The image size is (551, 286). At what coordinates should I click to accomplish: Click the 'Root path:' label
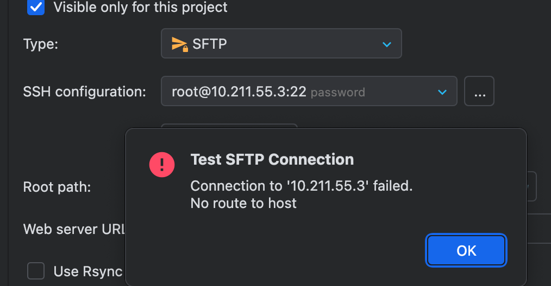(x=57, y=187)
